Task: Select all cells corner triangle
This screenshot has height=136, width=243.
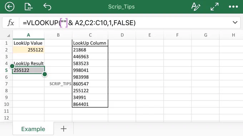Action: [8, 36]
